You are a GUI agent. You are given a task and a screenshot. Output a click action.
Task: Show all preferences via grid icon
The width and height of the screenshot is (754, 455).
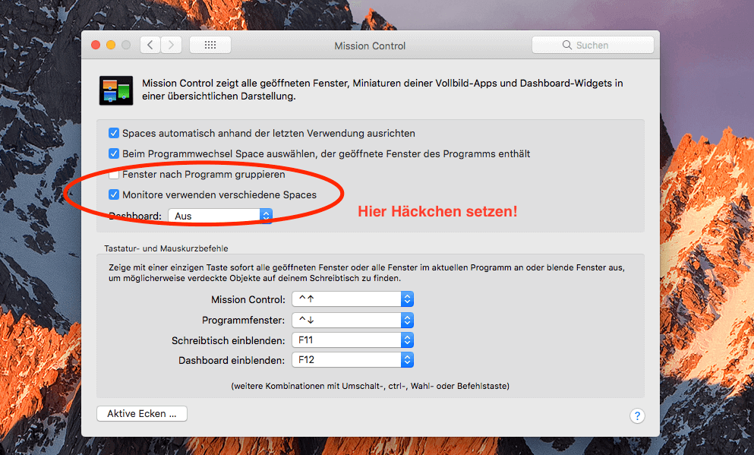click(x=210, y=46)
